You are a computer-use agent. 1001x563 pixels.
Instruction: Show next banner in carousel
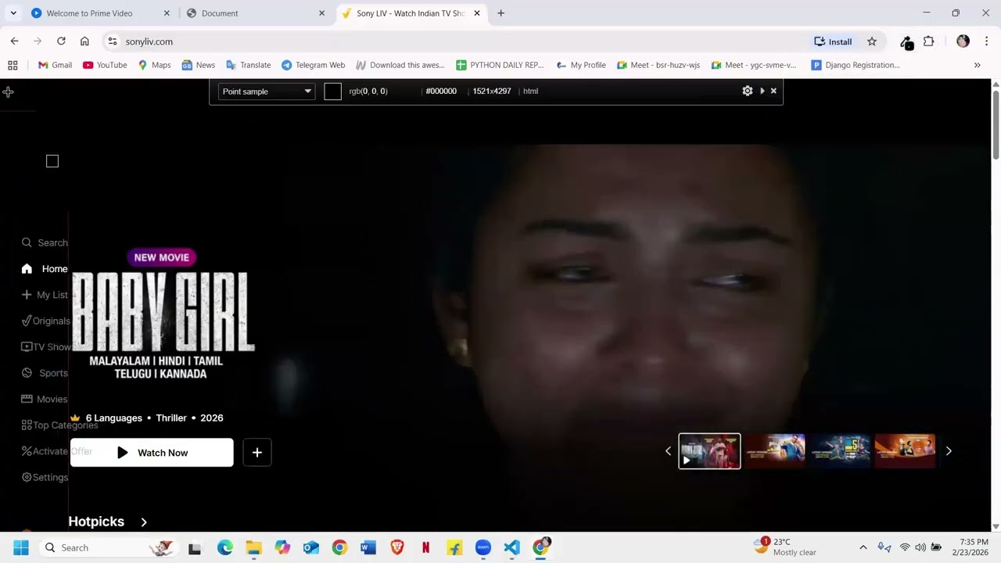pos(949,451)
